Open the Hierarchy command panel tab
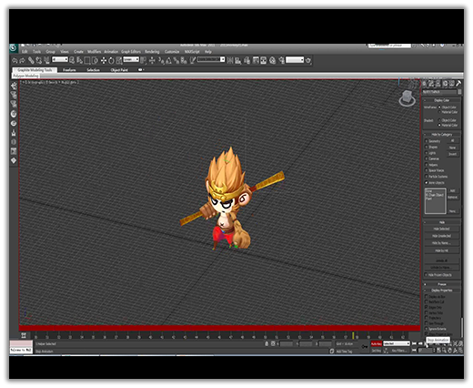Screen dimensions: 473x388 coord(438,84)
